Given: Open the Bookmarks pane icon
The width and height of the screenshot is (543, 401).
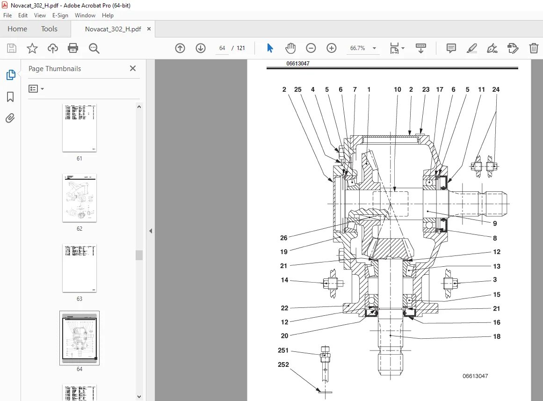Looking at the screenshot, I should (10, 97).
